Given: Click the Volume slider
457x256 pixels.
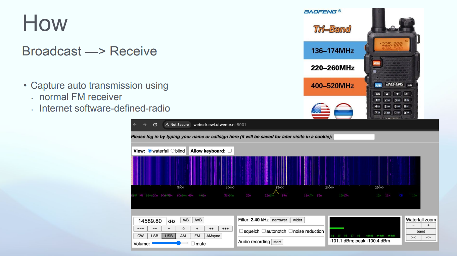Looking at the screenshot, I should coord(170,243).
